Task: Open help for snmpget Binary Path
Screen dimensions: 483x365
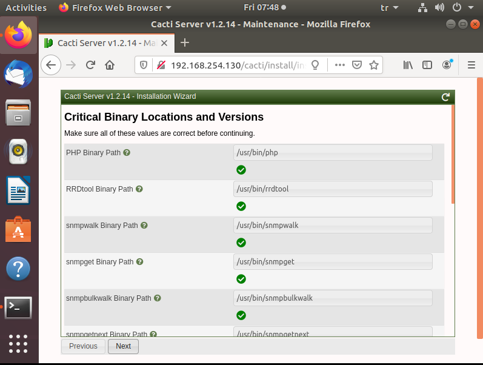Action: [x=140, y=262]
